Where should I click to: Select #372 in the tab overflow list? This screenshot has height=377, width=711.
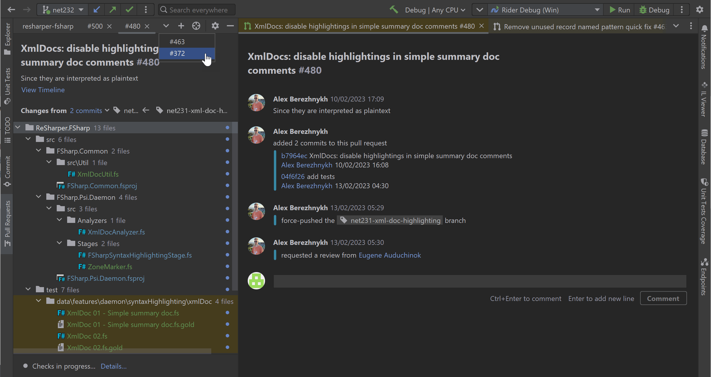coord(177,53)
